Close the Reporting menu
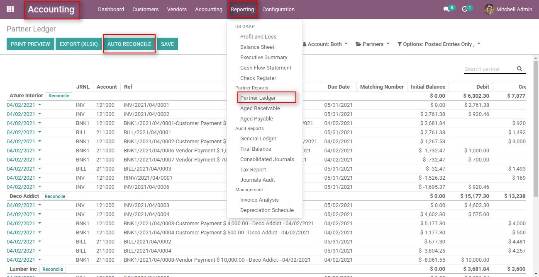The height and width of the screenshot is (277, 539). [x=242, y=9]
